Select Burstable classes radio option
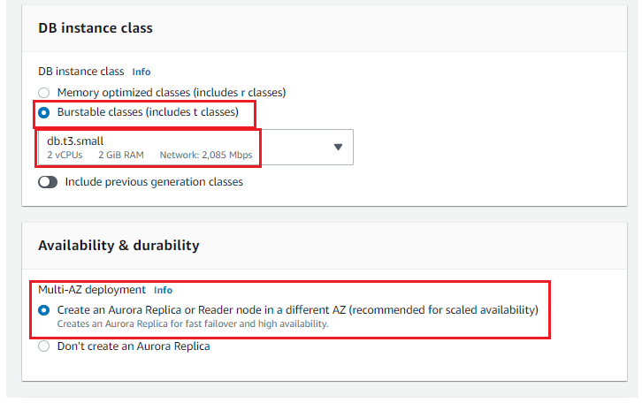This screenshot has width=642, height=403. (44, 112)
